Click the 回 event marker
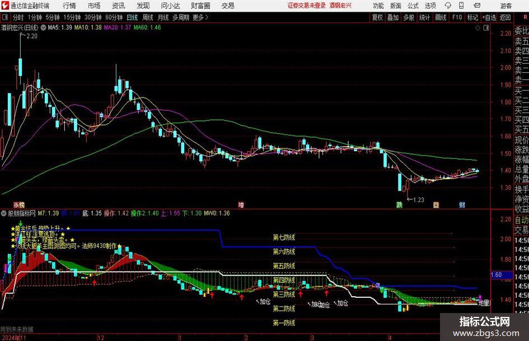Image resolution: width=529 pixels, height=341 pixels. tap(436, 204)
